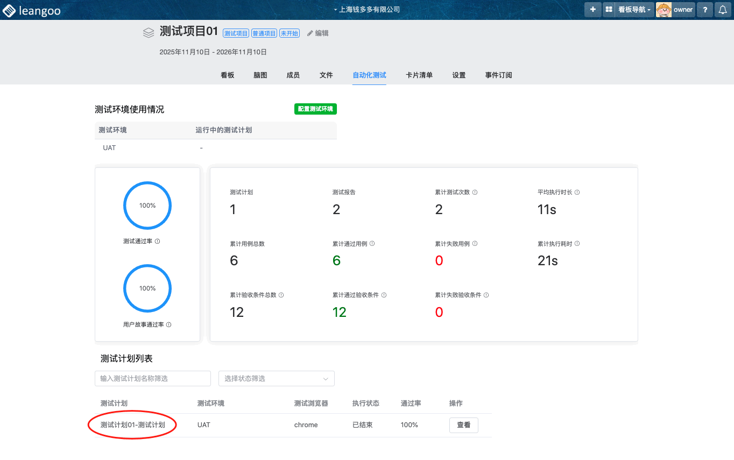Click info icon next to 用户故事通过率

pyautogui.click(x=168, y=325)
